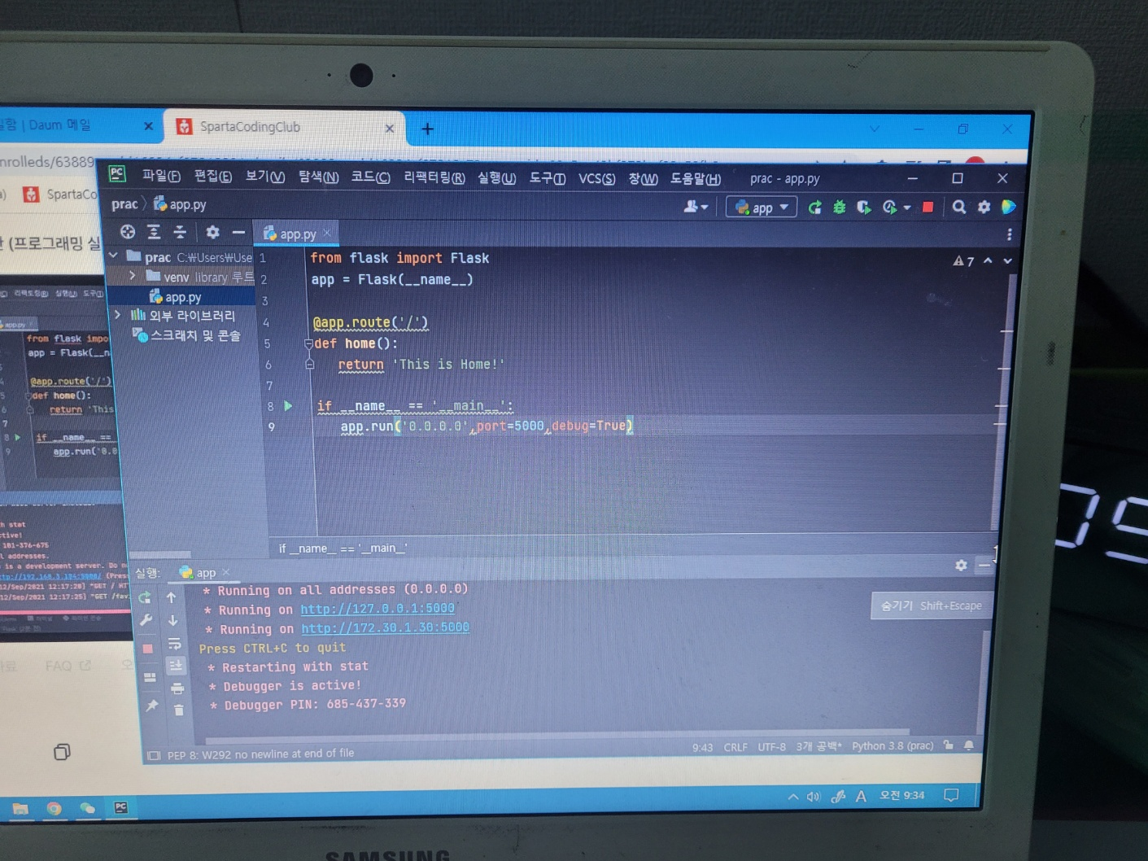Launch the profiler run icon in the toolbar
The width and height of the screenshot is (1148, 861).
pos(888,208)
